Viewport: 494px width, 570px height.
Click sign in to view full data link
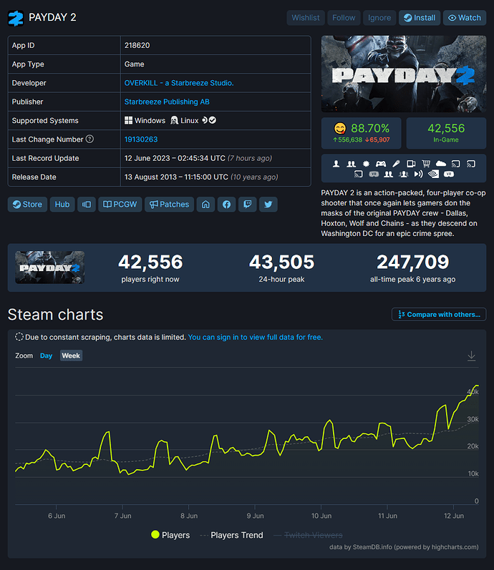pyautogui.click(x=255, y=337)
